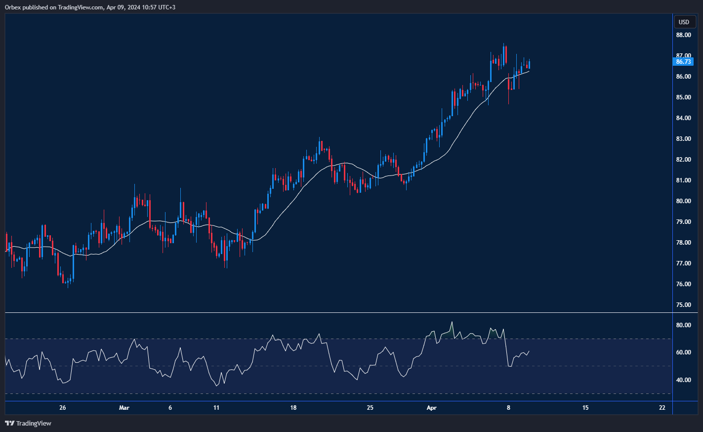Viewport: 703px width, 432px height.
Task: Select the Apr date label on time axis
Action: coord(432,408)
